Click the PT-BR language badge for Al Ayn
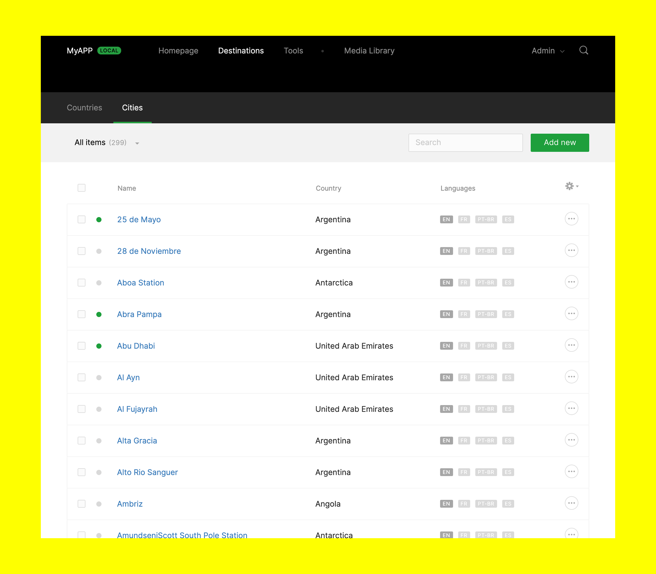This screenshot has height=574, width=656. click(486, 378)
